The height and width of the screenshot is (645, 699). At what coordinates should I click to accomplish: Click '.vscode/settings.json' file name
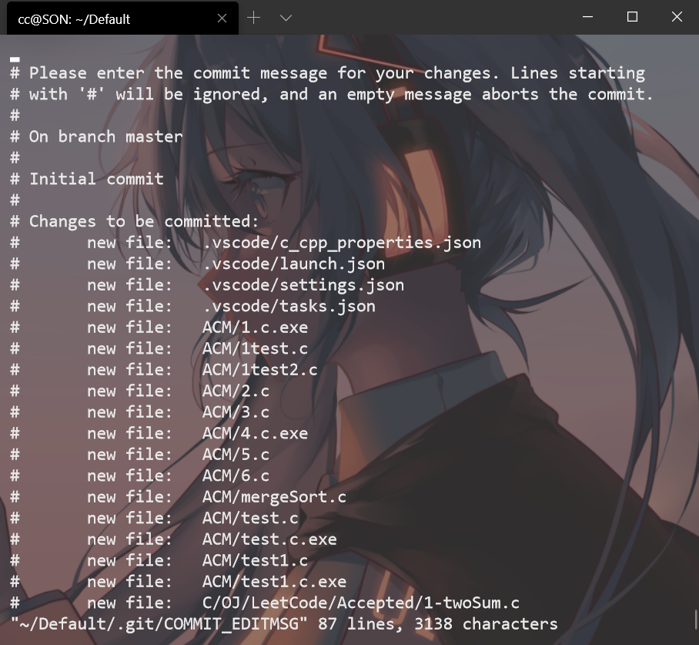pyautogui.click(x=303, y=285)
